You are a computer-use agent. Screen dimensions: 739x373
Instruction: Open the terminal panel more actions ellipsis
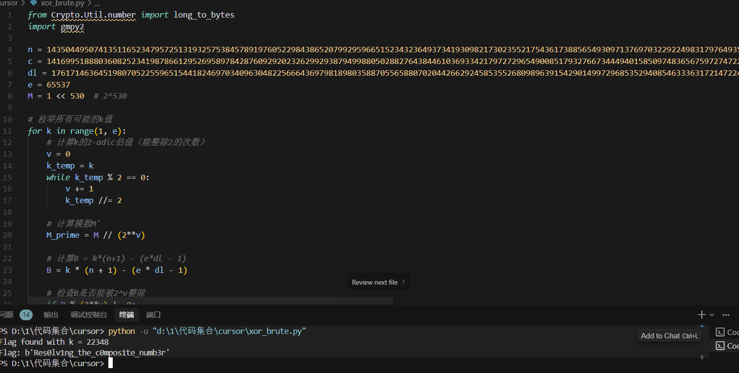pyautogui.click(x=726, y=315)
